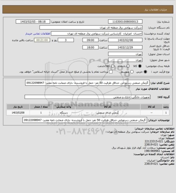The width and height of the screenshot is (176, 193).
Task: Click the need number field 1103001008000013
Action: [125, 21]
